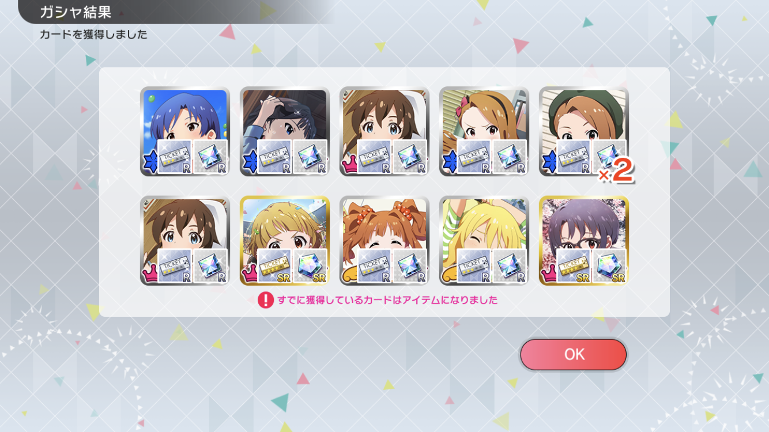Click the blue star badge on dark-haired card
This screenshot has width=769, height=432.
click(x=250, y=164)
